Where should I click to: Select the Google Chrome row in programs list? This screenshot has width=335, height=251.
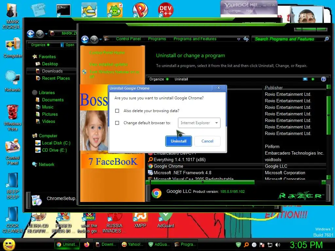(237, 166)
